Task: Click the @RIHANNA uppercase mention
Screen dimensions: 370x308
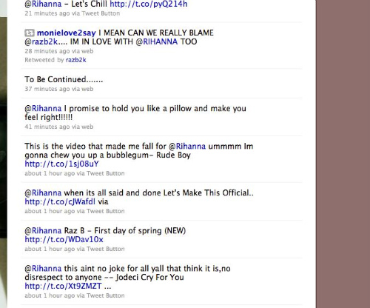Action: 157,41
